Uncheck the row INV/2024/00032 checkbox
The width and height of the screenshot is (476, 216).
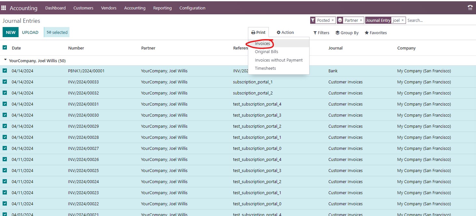pyautogui.click(x=5, y=93)
